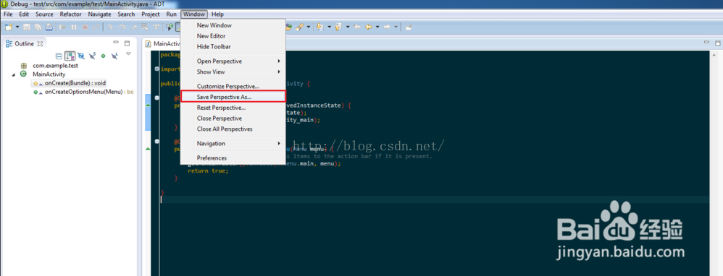Screen dimensions: 723x276
Task: Click the Back navigation arrow icon
Action: [x=369, y=27]
